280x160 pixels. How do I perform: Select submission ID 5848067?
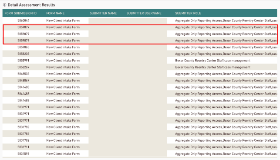pos(24,81)
